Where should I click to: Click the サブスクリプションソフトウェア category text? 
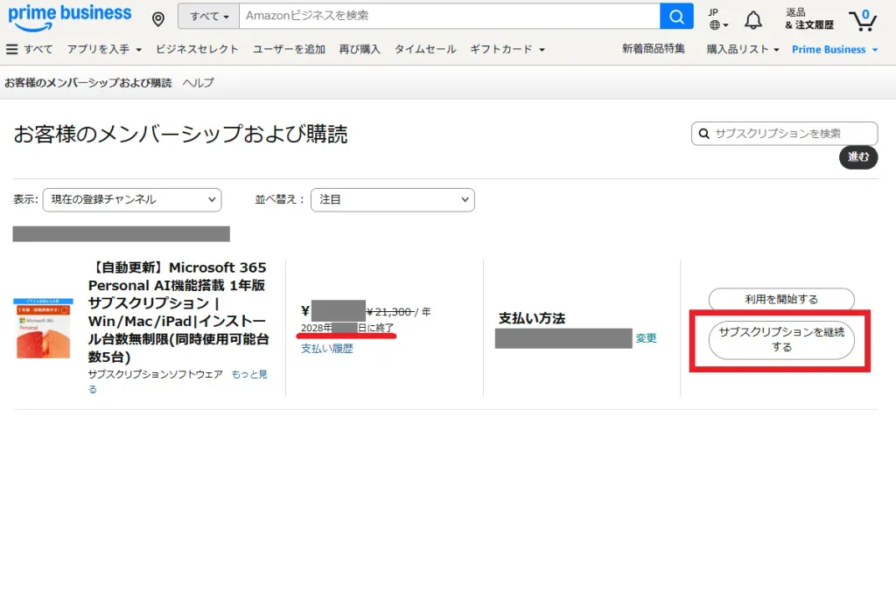pos(156,374)
